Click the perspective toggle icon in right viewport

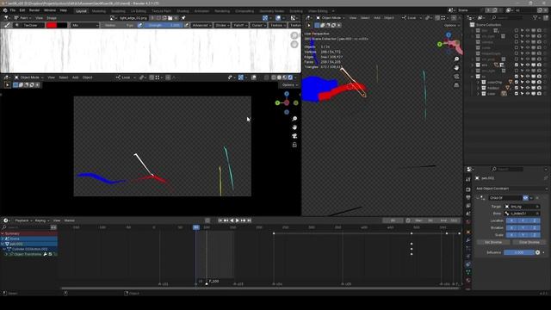(x=456, y=85)
